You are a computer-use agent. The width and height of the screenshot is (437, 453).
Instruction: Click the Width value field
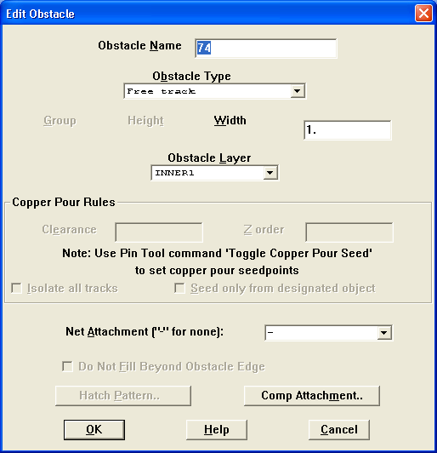click(x=348, y=130)
